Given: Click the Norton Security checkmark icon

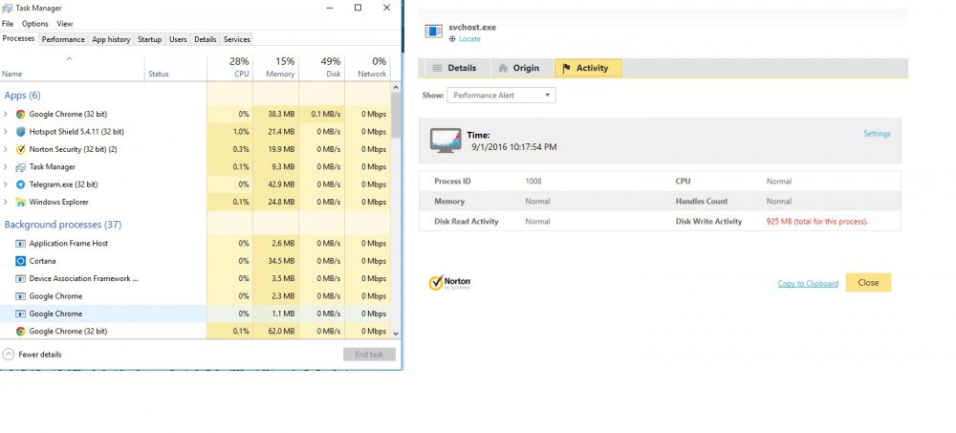Looking at the screenshot, I should tap(21, 149).
